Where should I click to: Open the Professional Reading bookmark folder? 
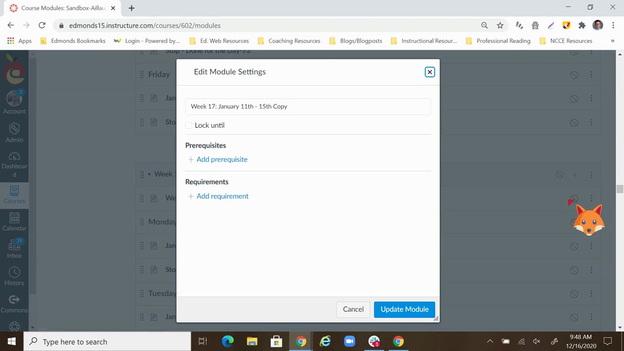click(x=498, y=41)
